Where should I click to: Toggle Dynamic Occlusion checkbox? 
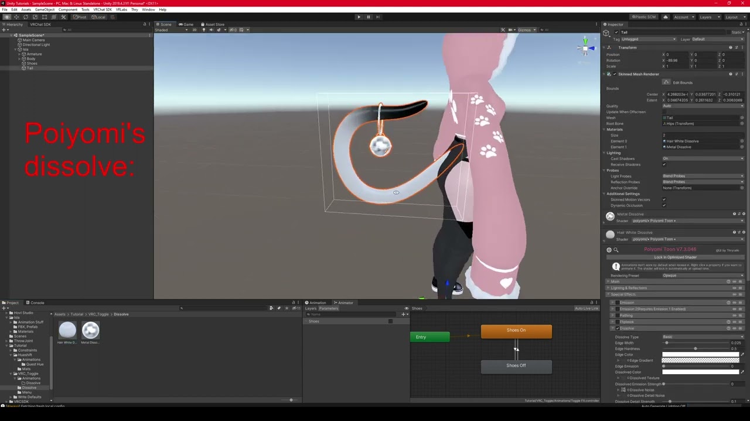coord(664,205)
